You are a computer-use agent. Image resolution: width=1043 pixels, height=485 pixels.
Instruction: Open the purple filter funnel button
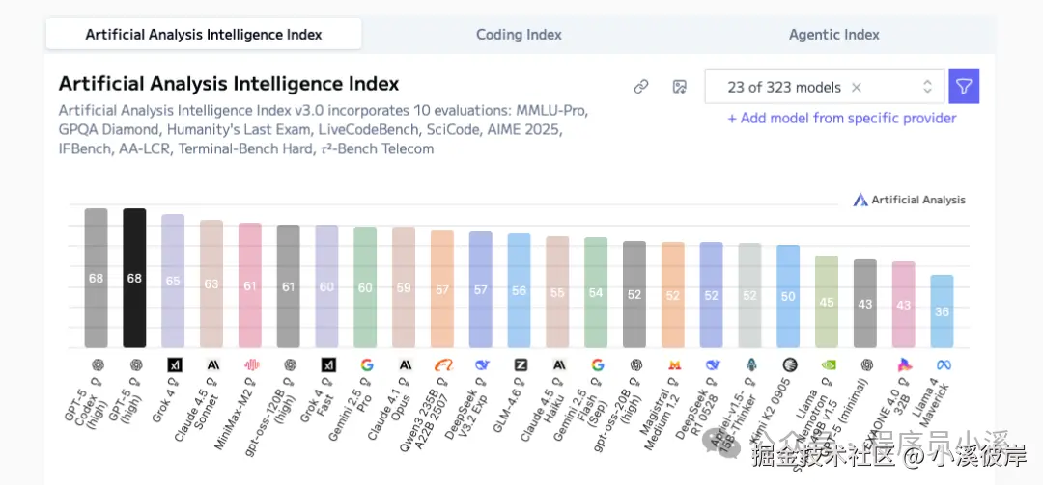coord(964,87)
